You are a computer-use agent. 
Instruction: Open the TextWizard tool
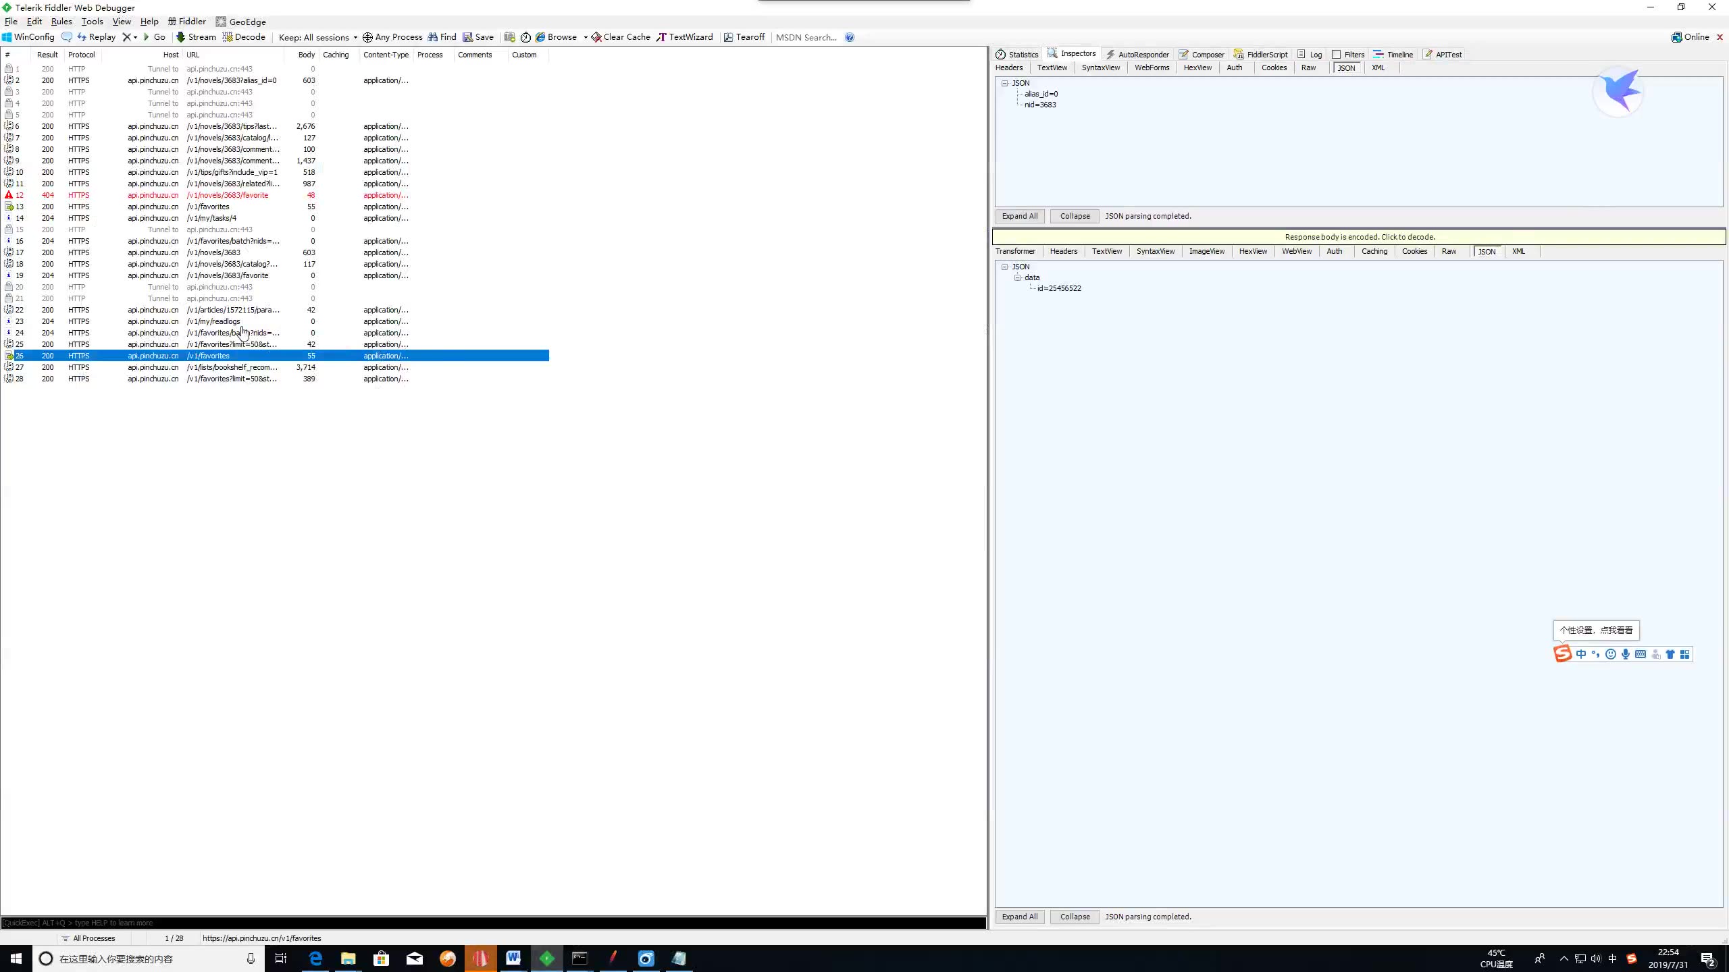click(x=685, y=37)
